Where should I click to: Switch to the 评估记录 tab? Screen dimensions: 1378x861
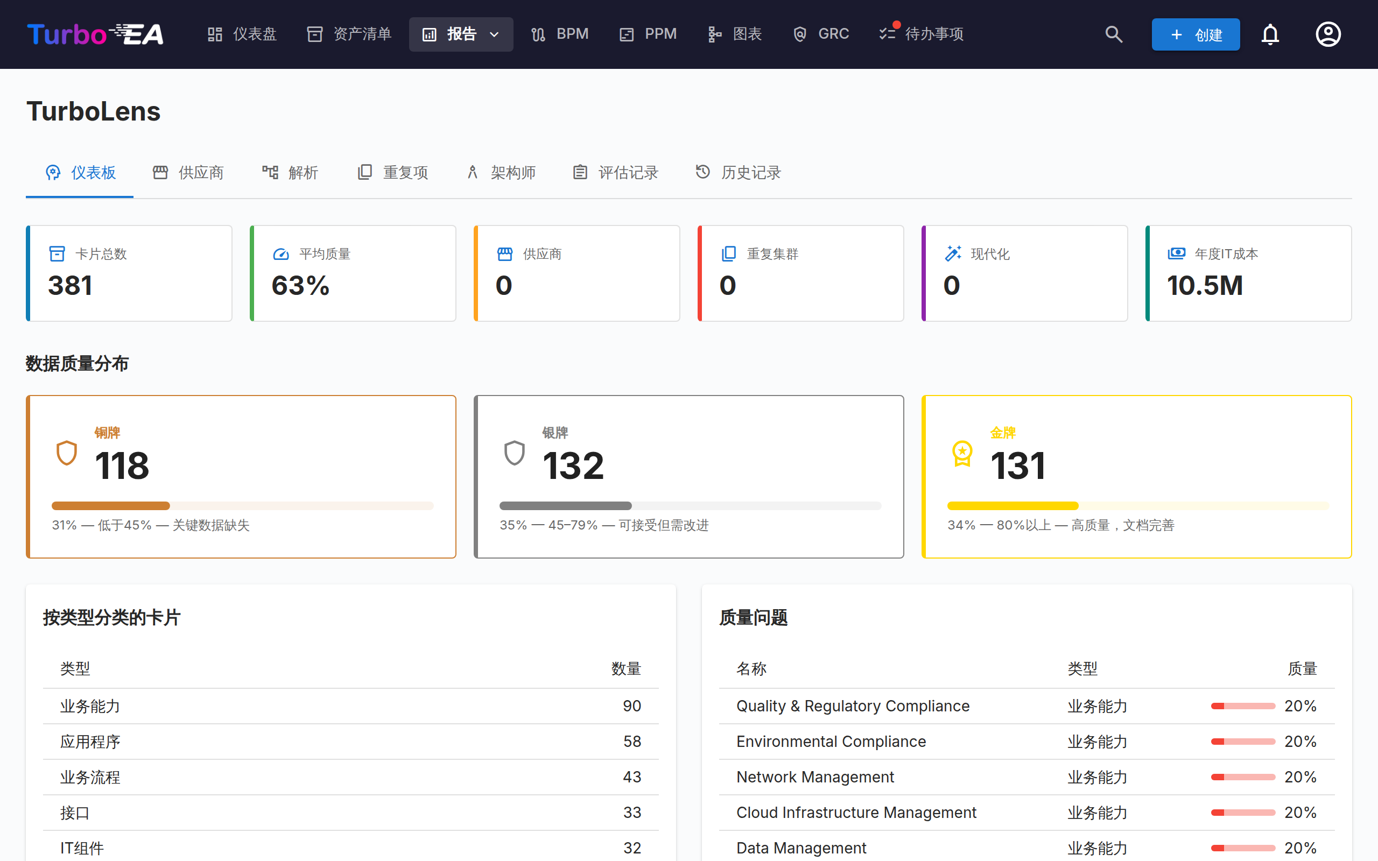click(616, 173)
